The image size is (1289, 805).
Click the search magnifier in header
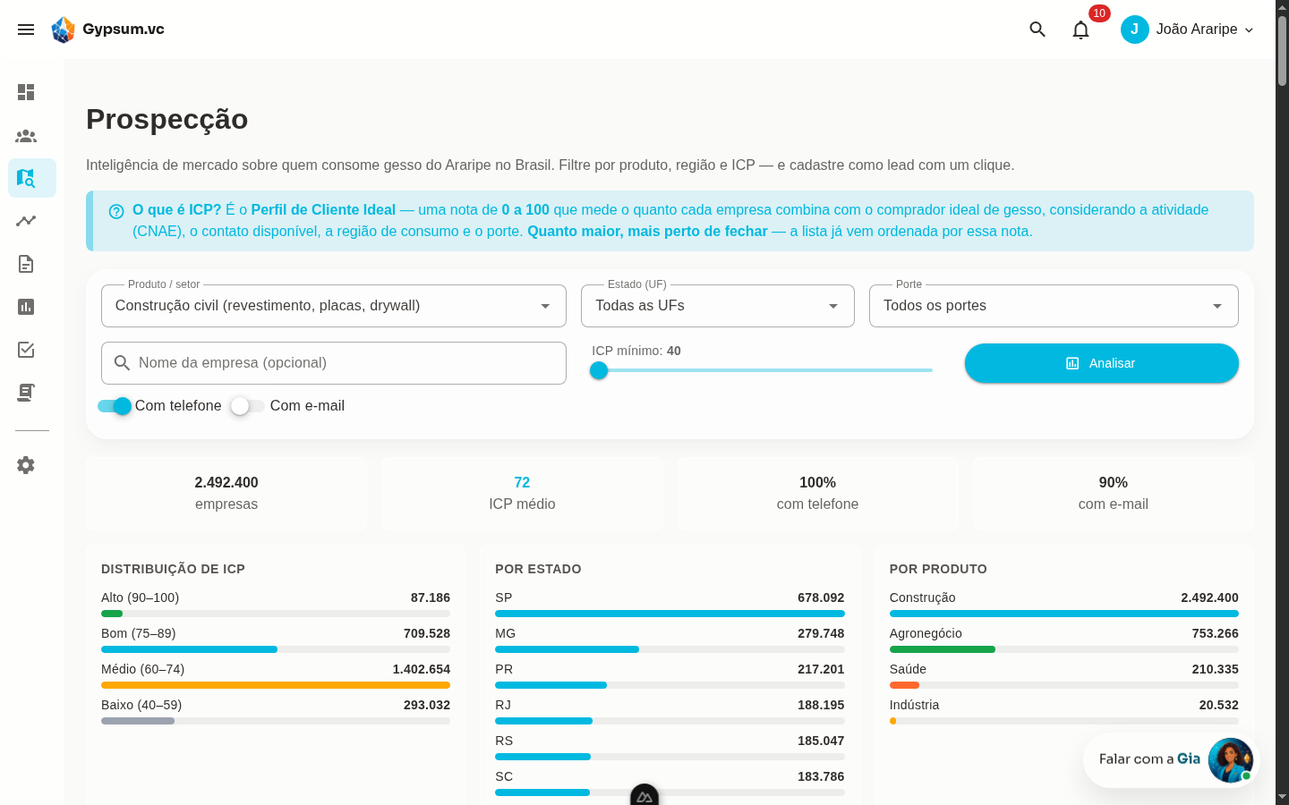click(1037, 30)
